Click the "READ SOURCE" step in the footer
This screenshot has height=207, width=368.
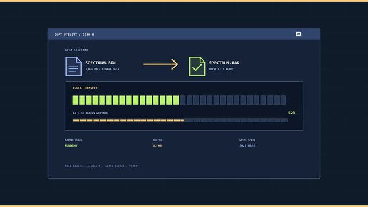click(x=74, y=166)
